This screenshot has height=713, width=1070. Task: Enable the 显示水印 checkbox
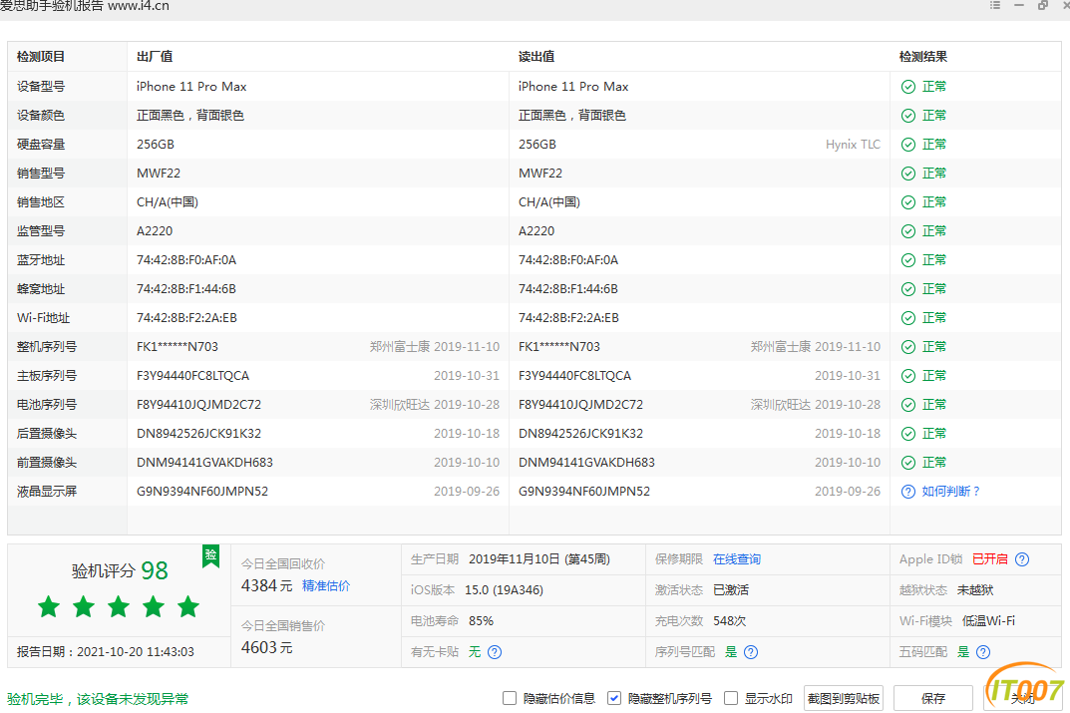(x=731, y=698)
